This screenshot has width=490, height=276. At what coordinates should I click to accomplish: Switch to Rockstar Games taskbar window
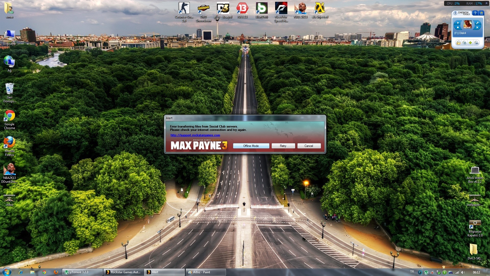pos(124,272)
